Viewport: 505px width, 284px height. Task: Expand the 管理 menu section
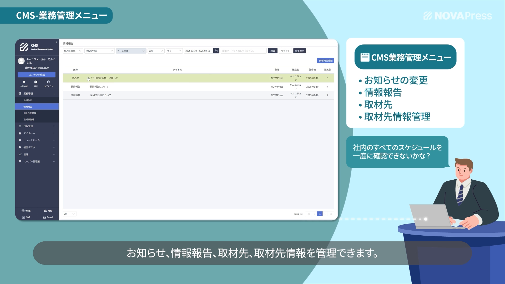click(x=54, y=154)
